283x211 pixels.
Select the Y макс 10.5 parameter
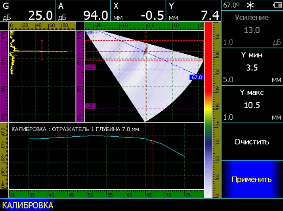pos(252,105)
